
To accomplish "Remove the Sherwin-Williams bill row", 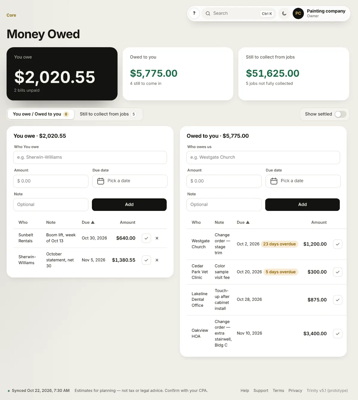I will (157, 260).
